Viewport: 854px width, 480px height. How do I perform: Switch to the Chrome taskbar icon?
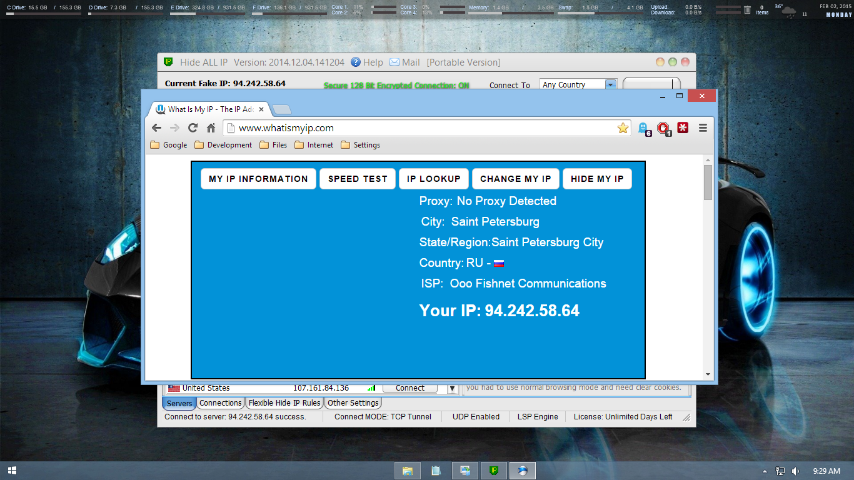point(523,471)
